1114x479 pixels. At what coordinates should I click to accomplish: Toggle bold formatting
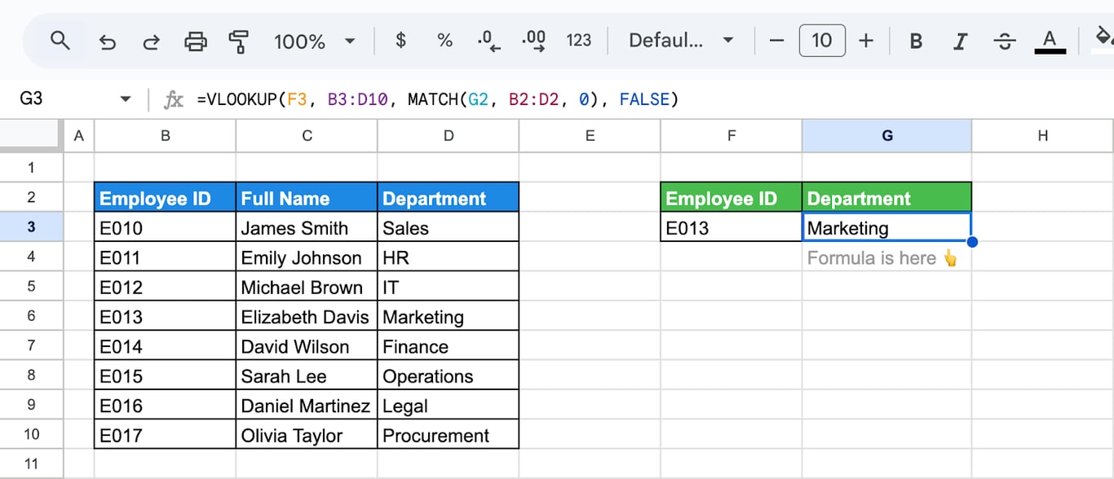tap(916, 41)
